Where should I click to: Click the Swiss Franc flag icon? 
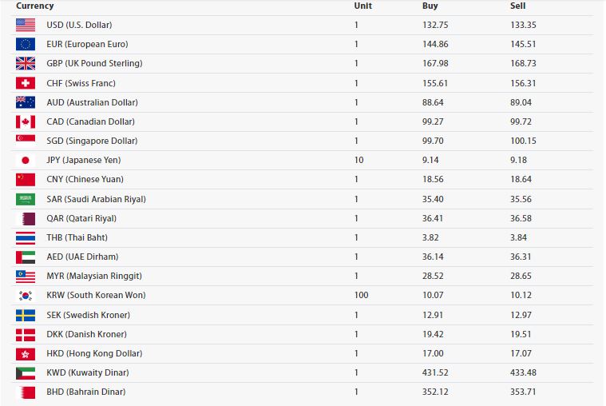26,83
